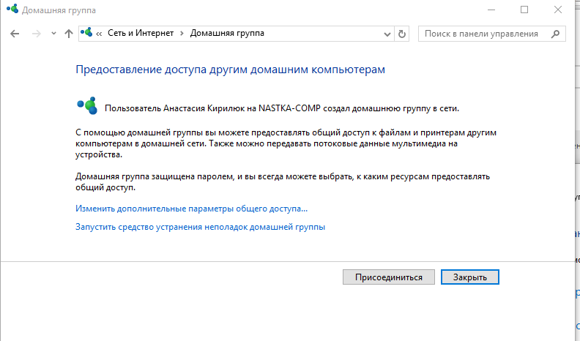Expand hidden breadcrumb levels chevron

click(99, 34)
